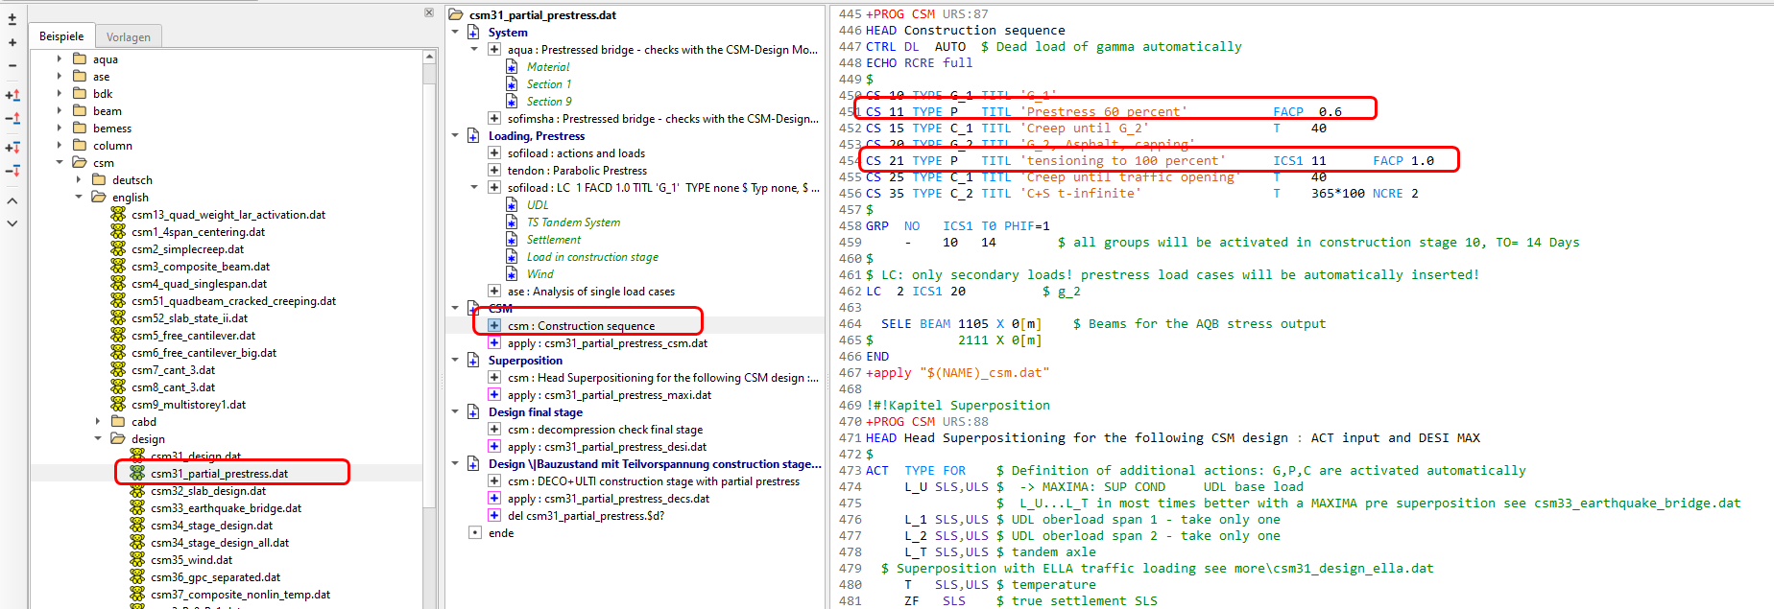The width and height of the screenshot is (1774, 609).
Task: Toggle plus box of tendon Parabolic Prestress
Action: pyautogui.click(x=493, y=171)
